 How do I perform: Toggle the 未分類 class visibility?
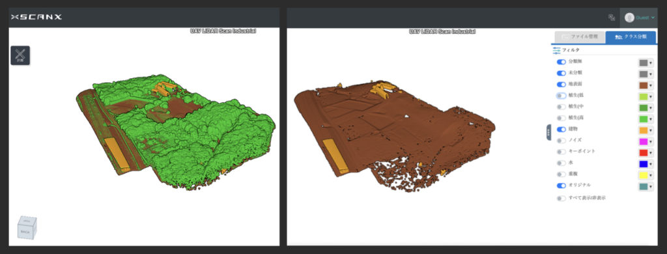point(561,73)
